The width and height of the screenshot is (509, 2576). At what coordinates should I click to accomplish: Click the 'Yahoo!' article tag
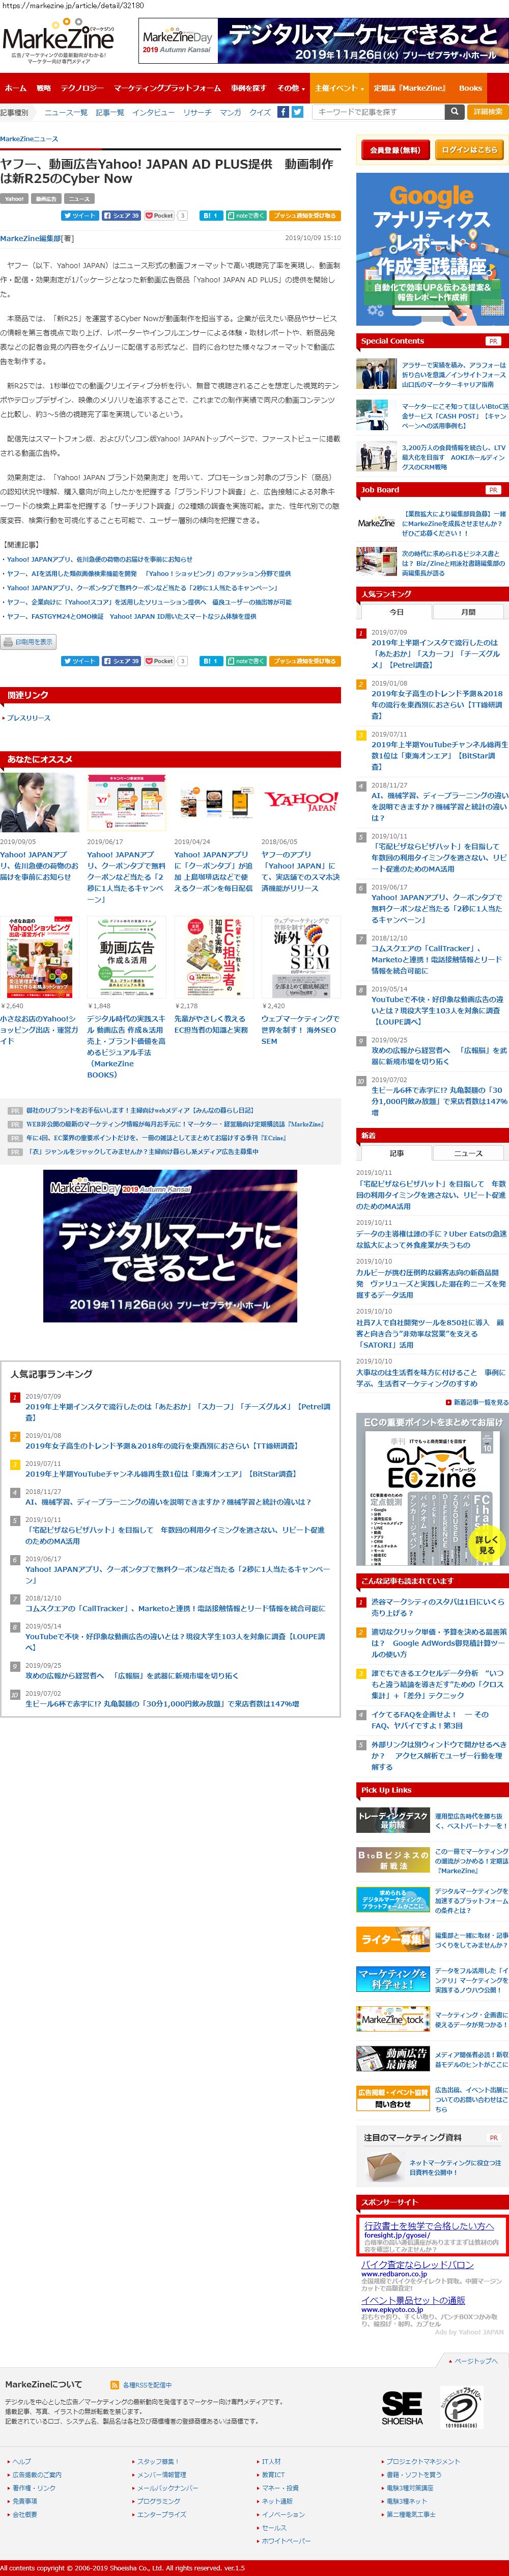pyautogui.click(x=14, y=199)
